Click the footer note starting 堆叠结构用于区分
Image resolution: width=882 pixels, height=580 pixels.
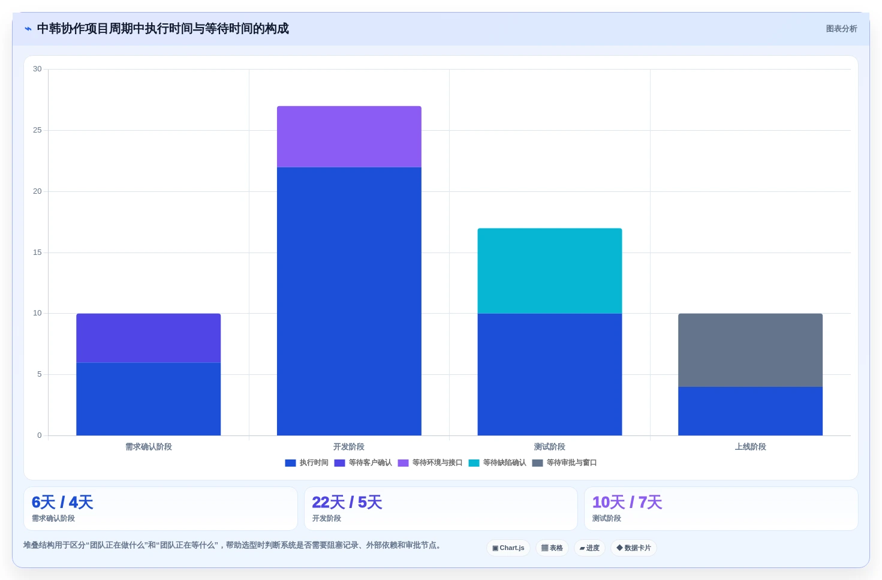coord(233,545)
